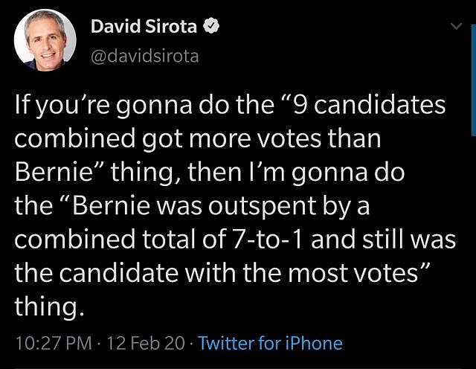Click the blue scrollbar at right edge
This screenshot has width=476, height=369.
pos(474,80)
